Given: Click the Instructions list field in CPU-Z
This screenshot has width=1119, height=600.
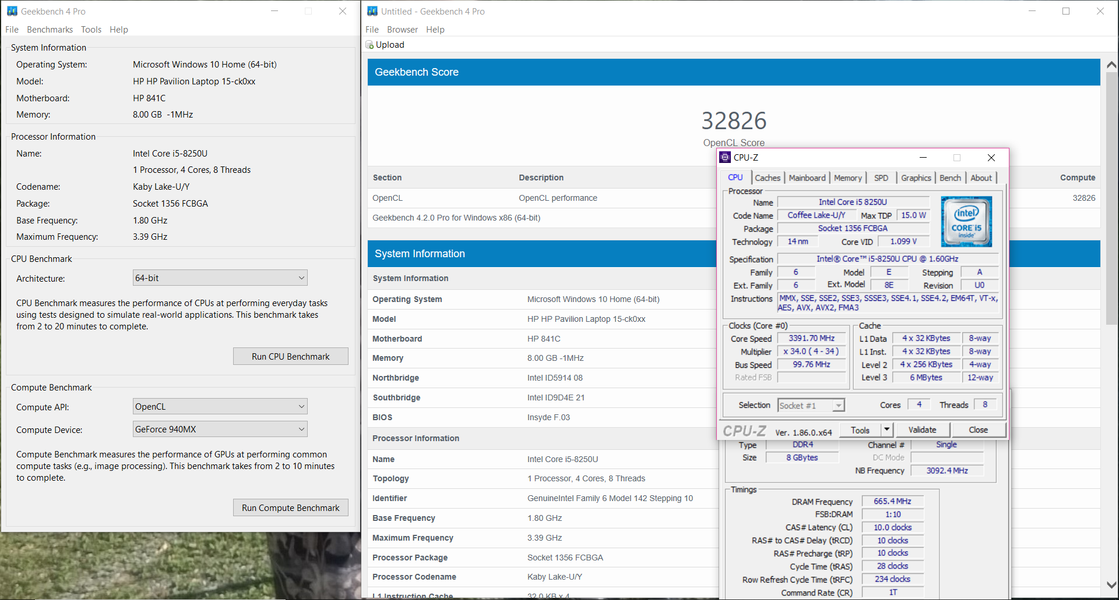Looking at the screenshot, I should tap(888, 303).
